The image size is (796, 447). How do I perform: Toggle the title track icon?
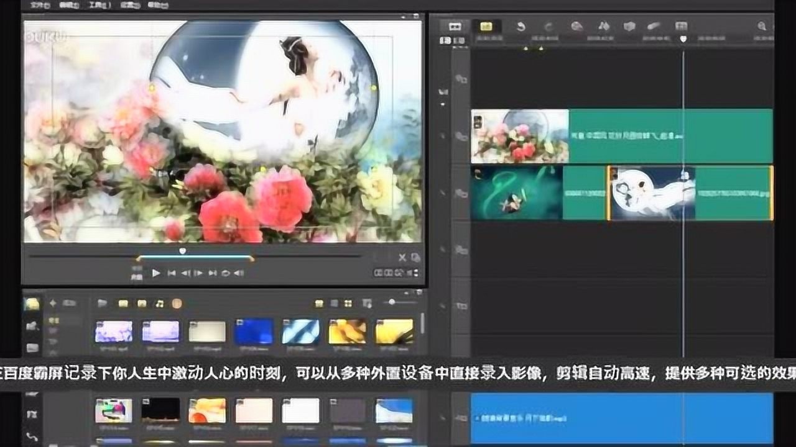tap(461, 306)
